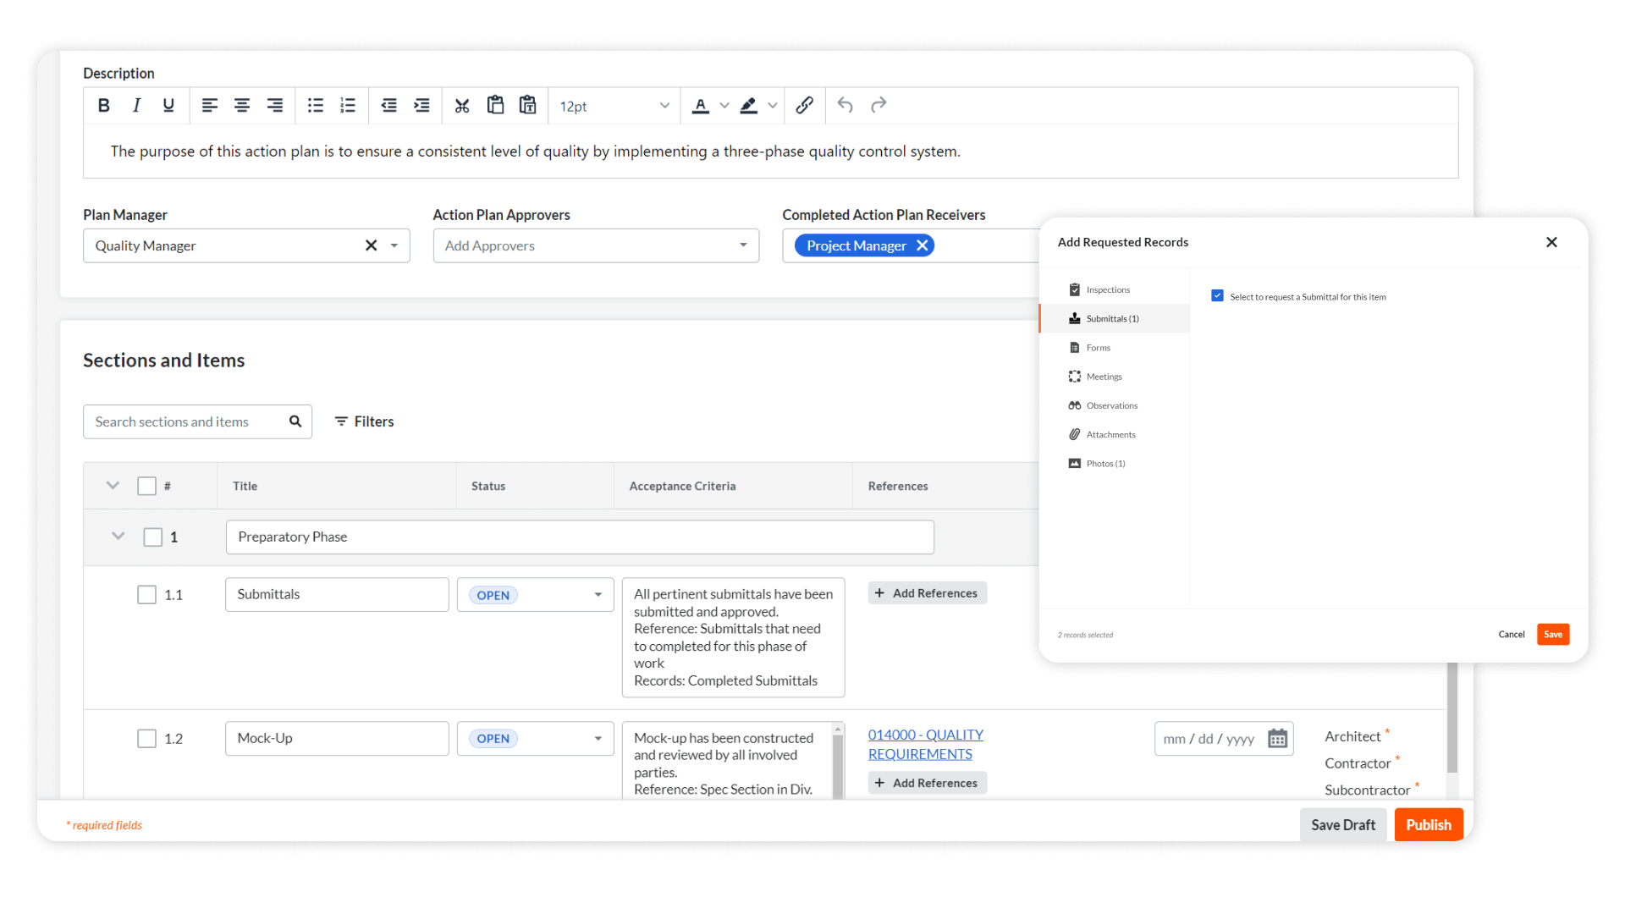Viewport: 1625px width, 914px height.
Task: Open status dropdown for Mock-Up item
Action: [535, 739]
